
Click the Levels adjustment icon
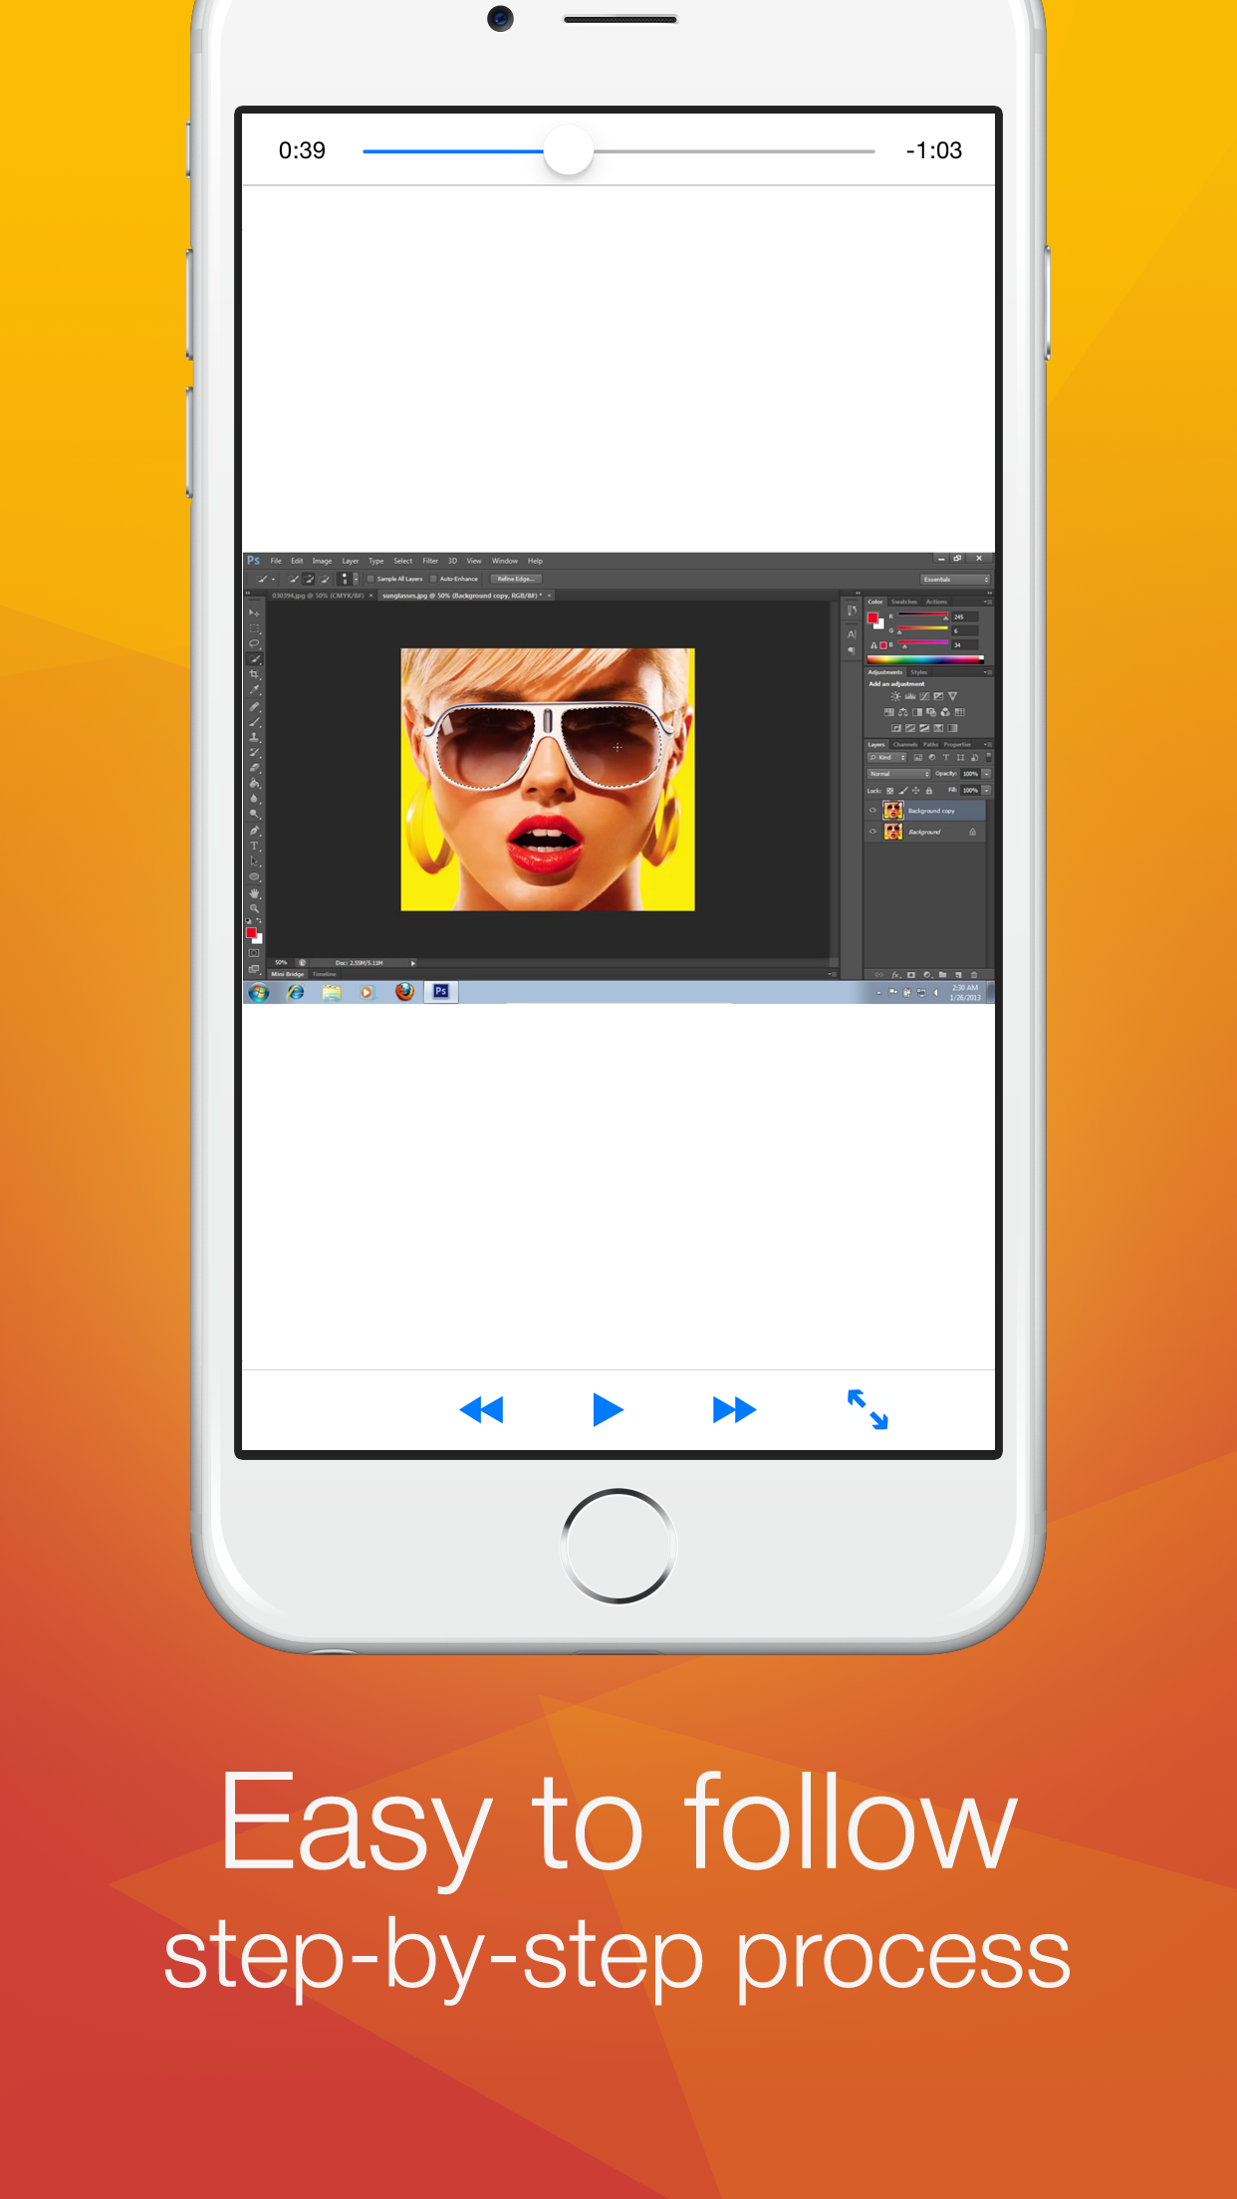(x=910, y=696)
